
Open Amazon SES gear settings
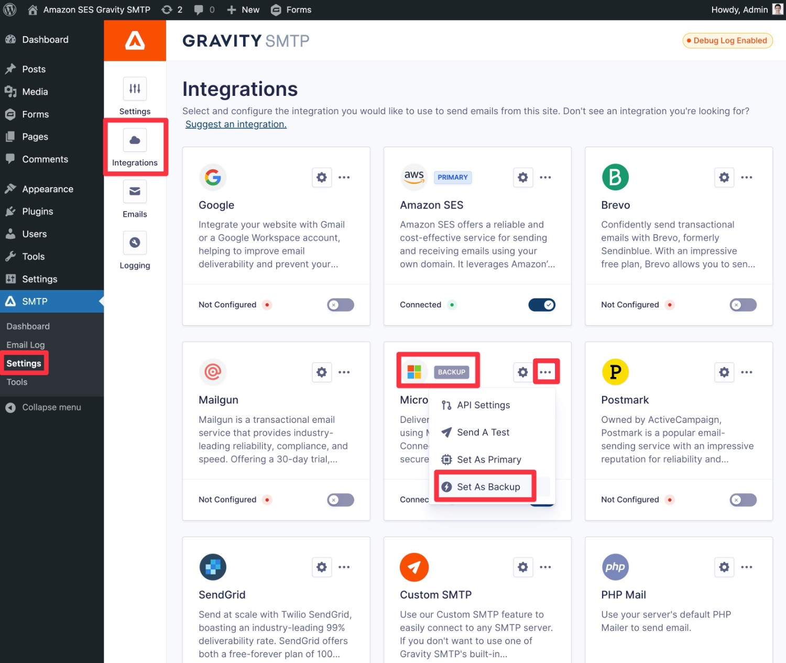[523, 178]
